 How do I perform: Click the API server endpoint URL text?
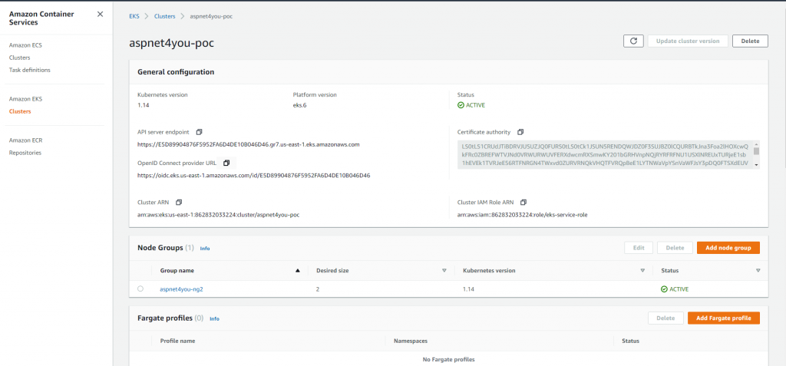coord(249,144)
